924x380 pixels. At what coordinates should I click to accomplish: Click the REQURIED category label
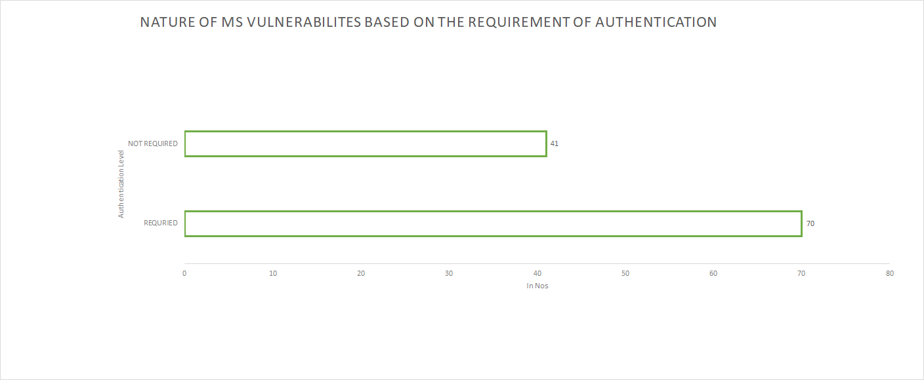161,223
